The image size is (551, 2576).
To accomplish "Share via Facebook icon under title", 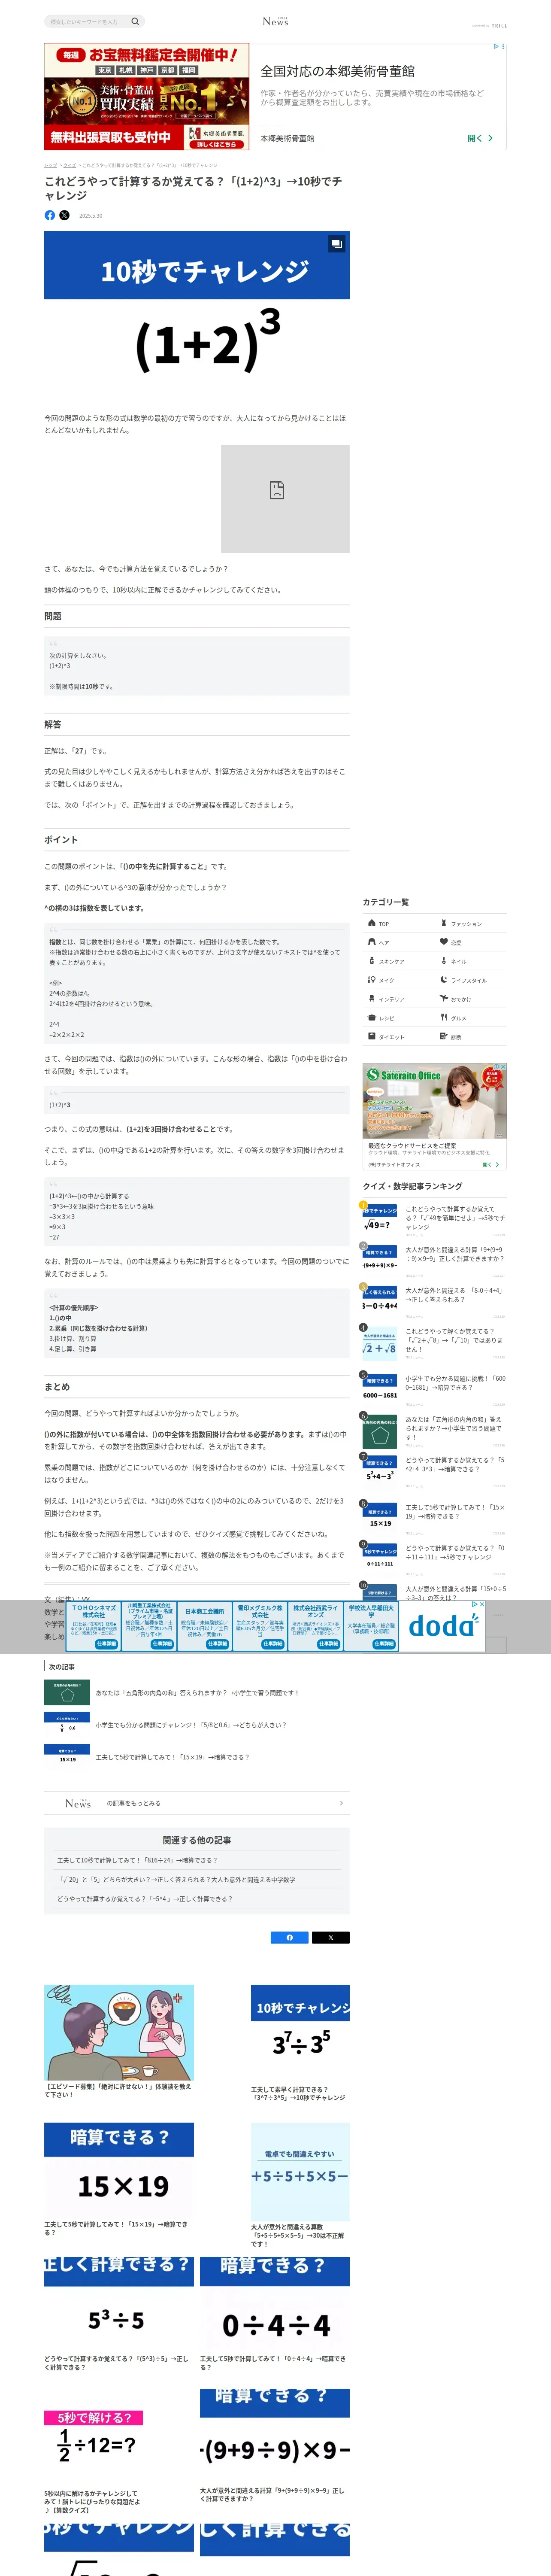I will pos(50,215).
